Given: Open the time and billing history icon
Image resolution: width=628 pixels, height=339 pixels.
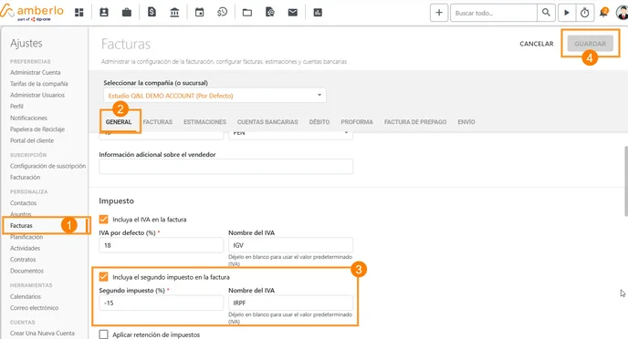Looking at the screenshot, I should [223, 13].
